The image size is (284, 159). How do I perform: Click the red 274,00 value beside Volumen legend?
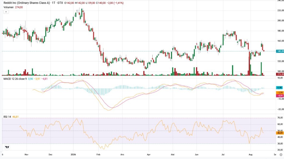[19, 7]
